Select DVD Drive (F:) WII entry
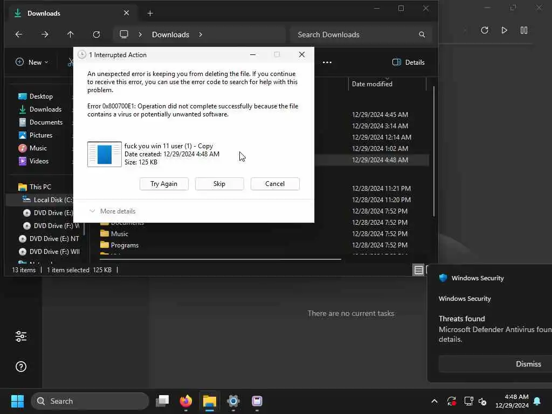This screenshot has height=414, width=552. click(54, 252)
